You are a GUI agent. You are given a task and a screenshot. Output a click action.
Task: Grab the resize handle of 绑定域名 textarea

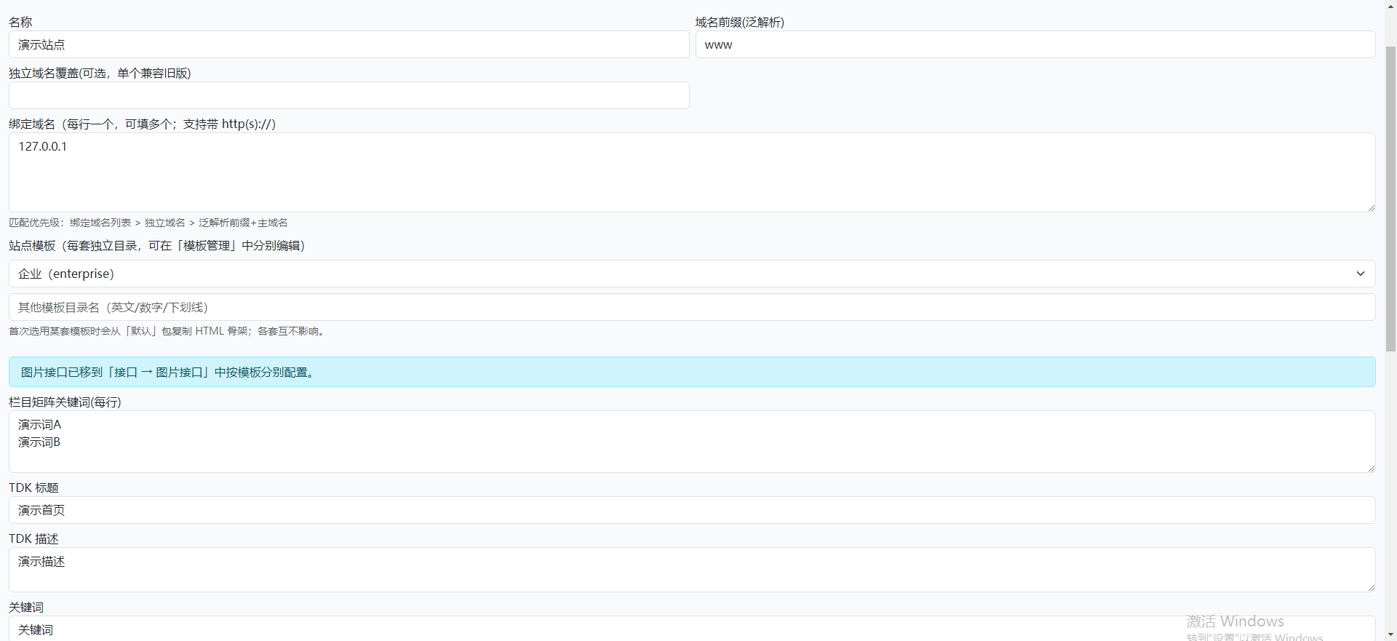pyautogui.click(x=1371, y=208)
